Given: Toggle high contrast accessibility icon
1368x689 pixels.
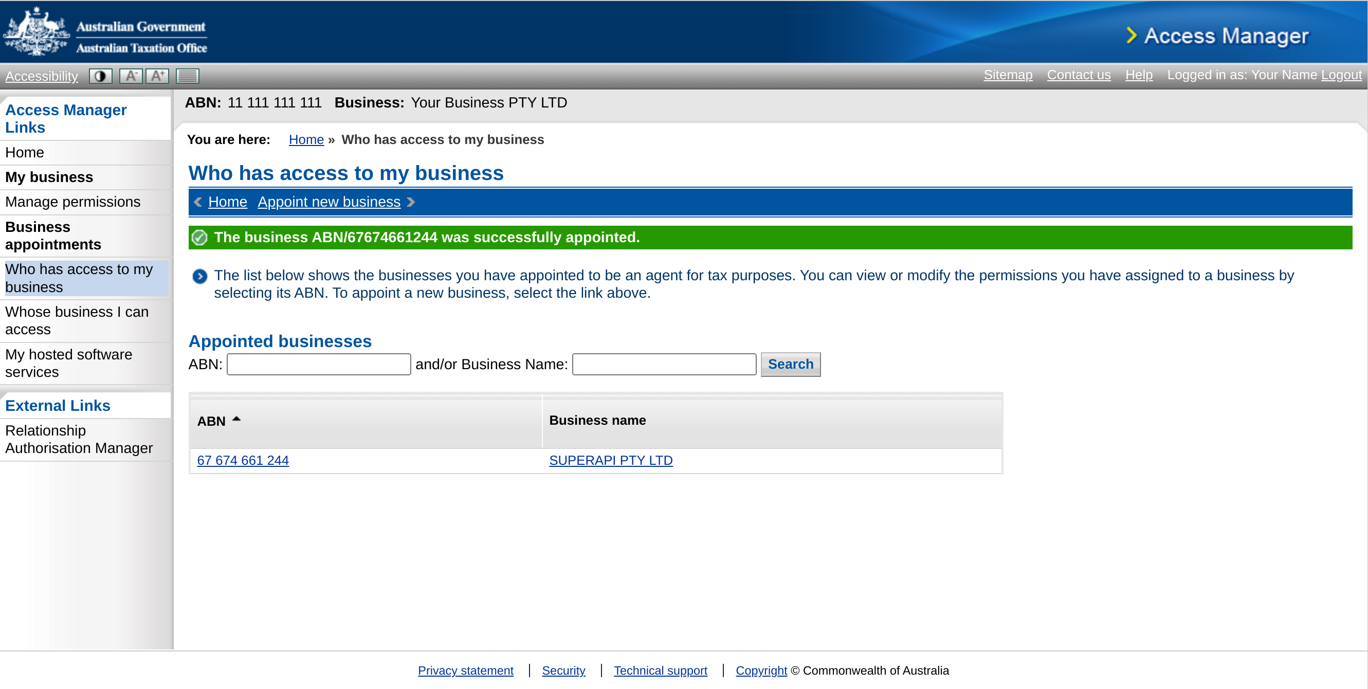Looking at the screenshot, I should tap(100, 76).
